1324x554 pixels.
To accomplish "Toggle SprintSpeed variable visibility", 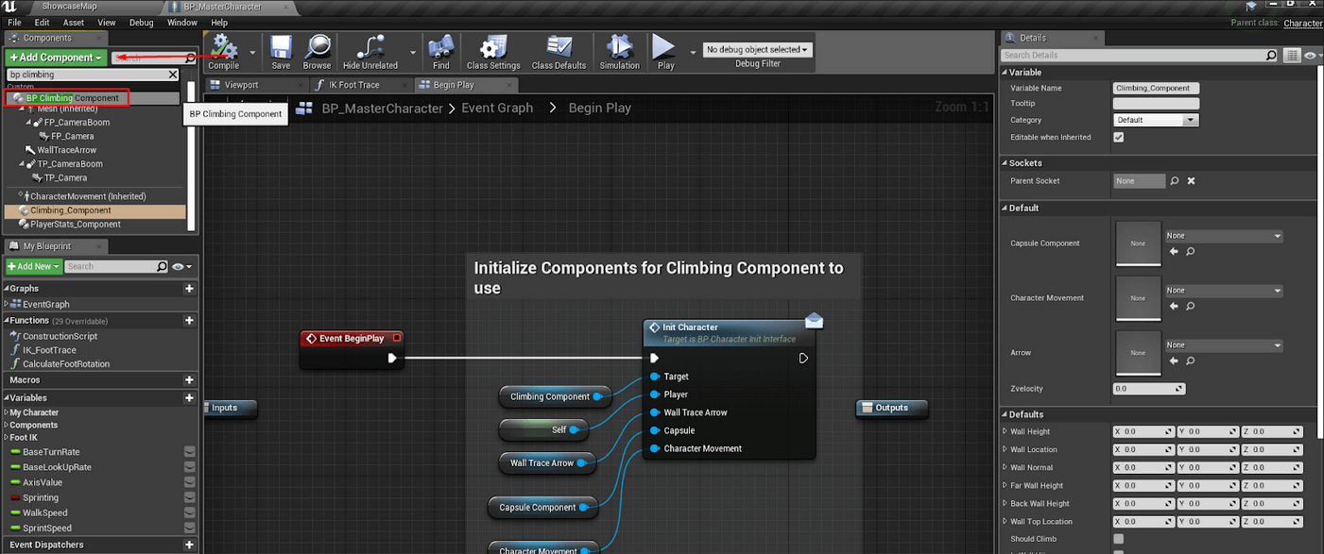I will pyautogui.click(x=190, y=528).
